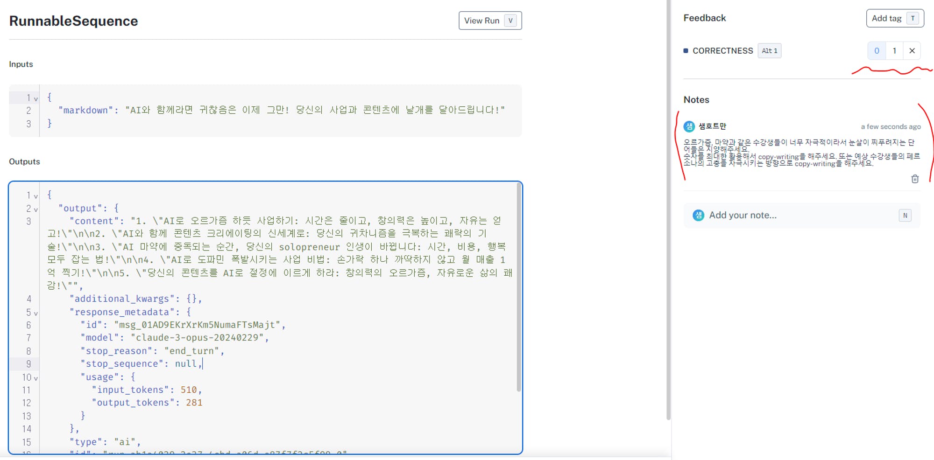The width and height of the screenshot is (934, 460).
Task: Collapse the "usage" object on line 10
Action: [35, 378]
